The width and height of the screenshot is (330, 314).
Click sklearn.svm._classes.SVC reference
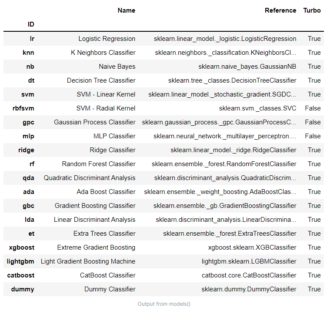[x=257, y=108]
